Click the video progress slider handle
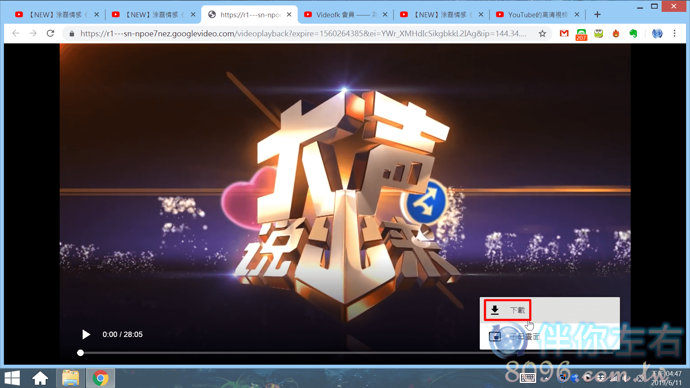 pyautogui.click(x=80, y=353)
